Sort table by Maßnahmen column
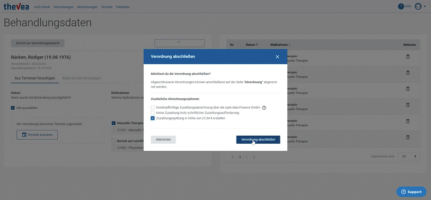 tap(280, 45)
